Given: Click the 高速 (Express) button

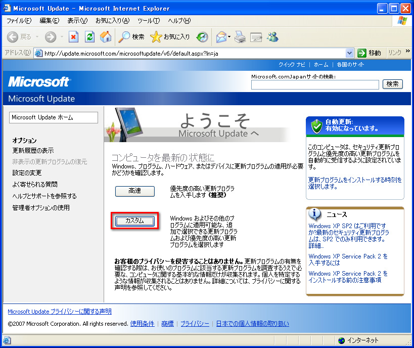Looking at the screenshot, I should point(134,191).
